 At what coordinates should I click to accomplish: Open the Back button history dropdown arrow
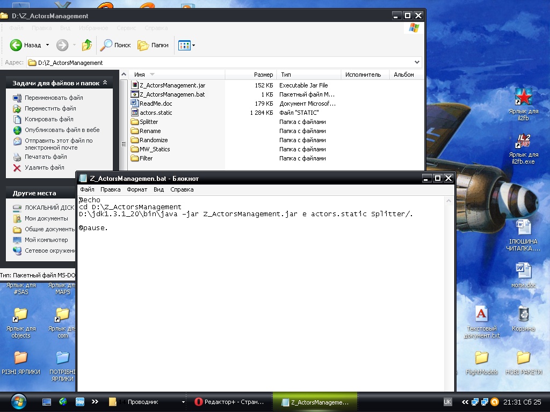point(47,46)
